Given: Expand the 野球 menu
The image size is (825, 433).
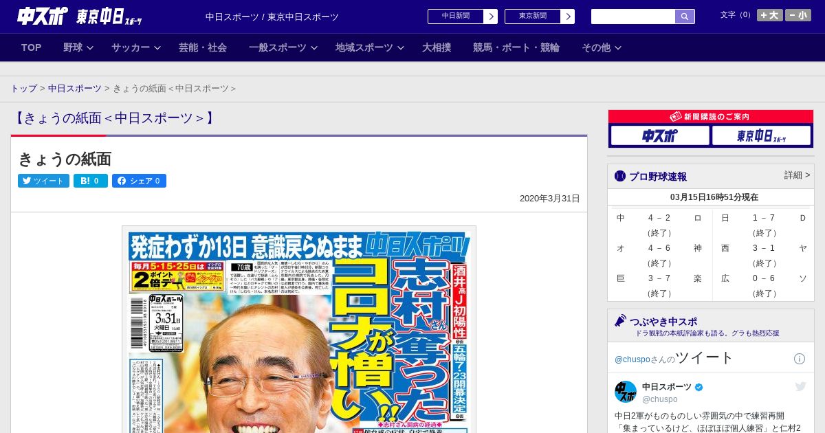Looking at the screenshot, I should (78, 47).
